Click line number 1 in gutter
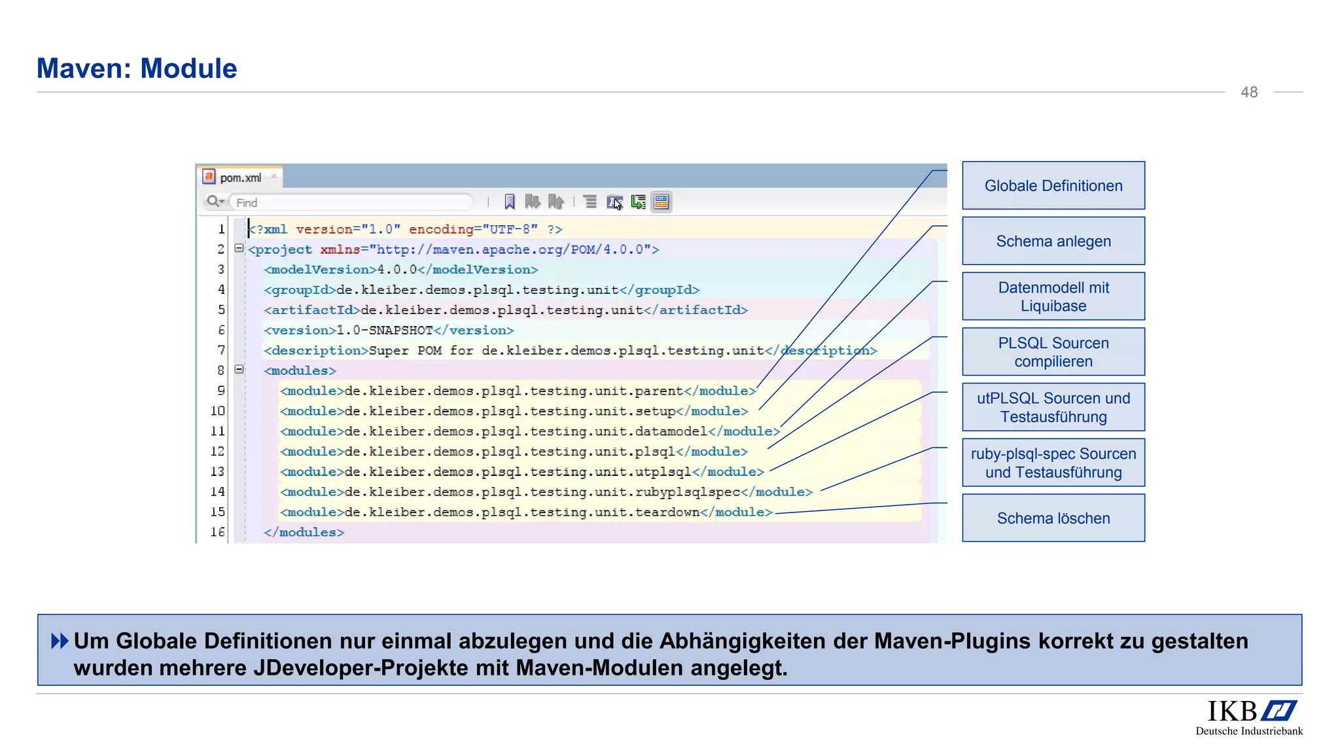Image resolution: width=1340 pixels, height=754 pixels. [221, 229]
